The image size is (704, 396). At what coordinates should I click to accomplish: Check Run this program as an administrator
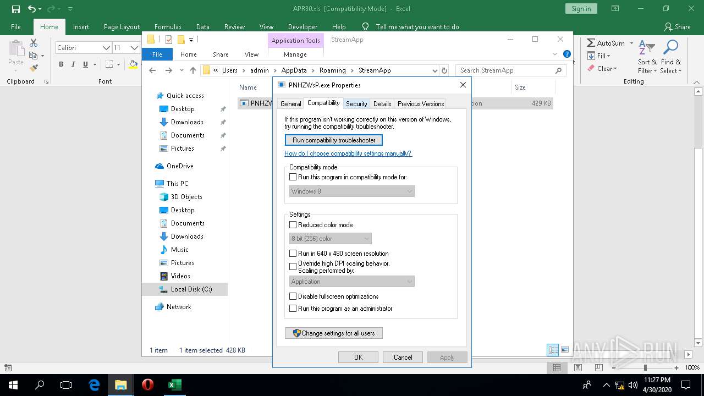point(293,308)
